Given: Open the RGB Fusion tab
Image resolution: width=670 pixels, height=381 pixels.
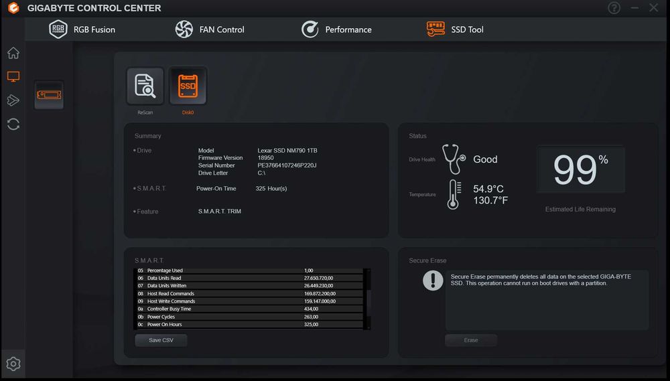Looking at the screenshot, I should (82, 29).
